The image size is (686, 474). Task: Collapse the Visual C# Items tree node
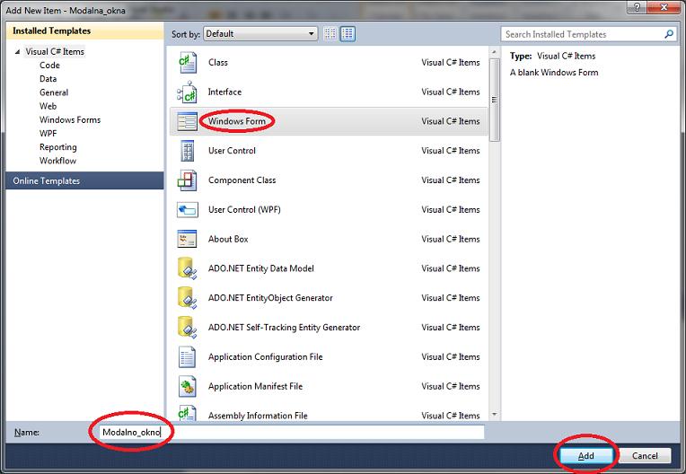(x=16, y=52)
